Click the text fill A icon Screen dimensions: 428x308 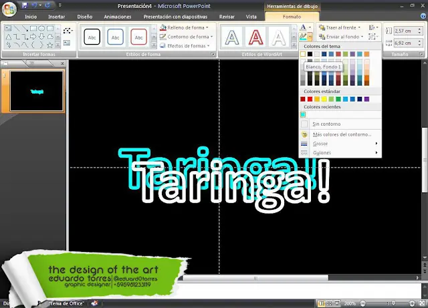pyautogui.click(x=303, y=27)
